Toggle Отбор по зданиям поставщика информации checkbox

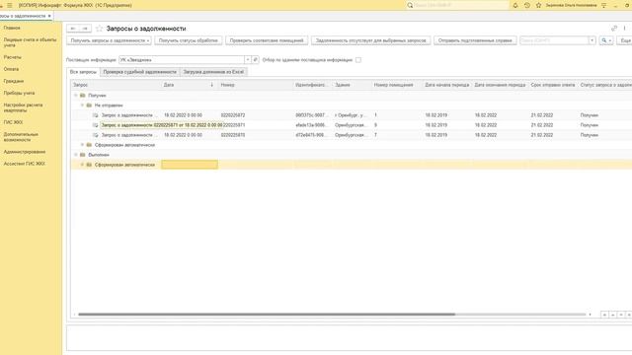tap(358, 60)
